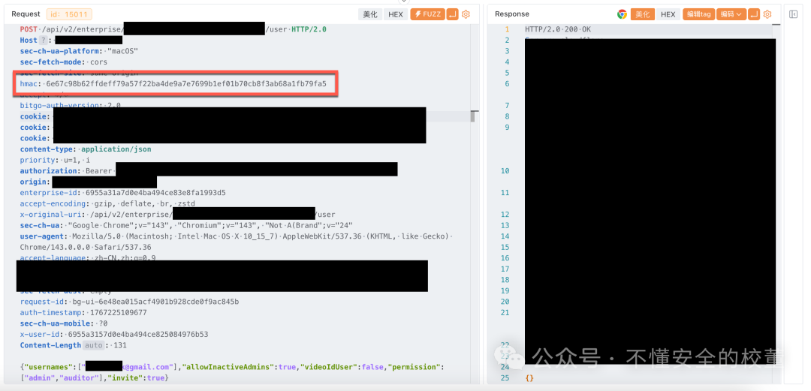The width and height of the screenshot is (811, 391).
Task: Click line number 21 in Response gutter
Action: tap(505, 312)
